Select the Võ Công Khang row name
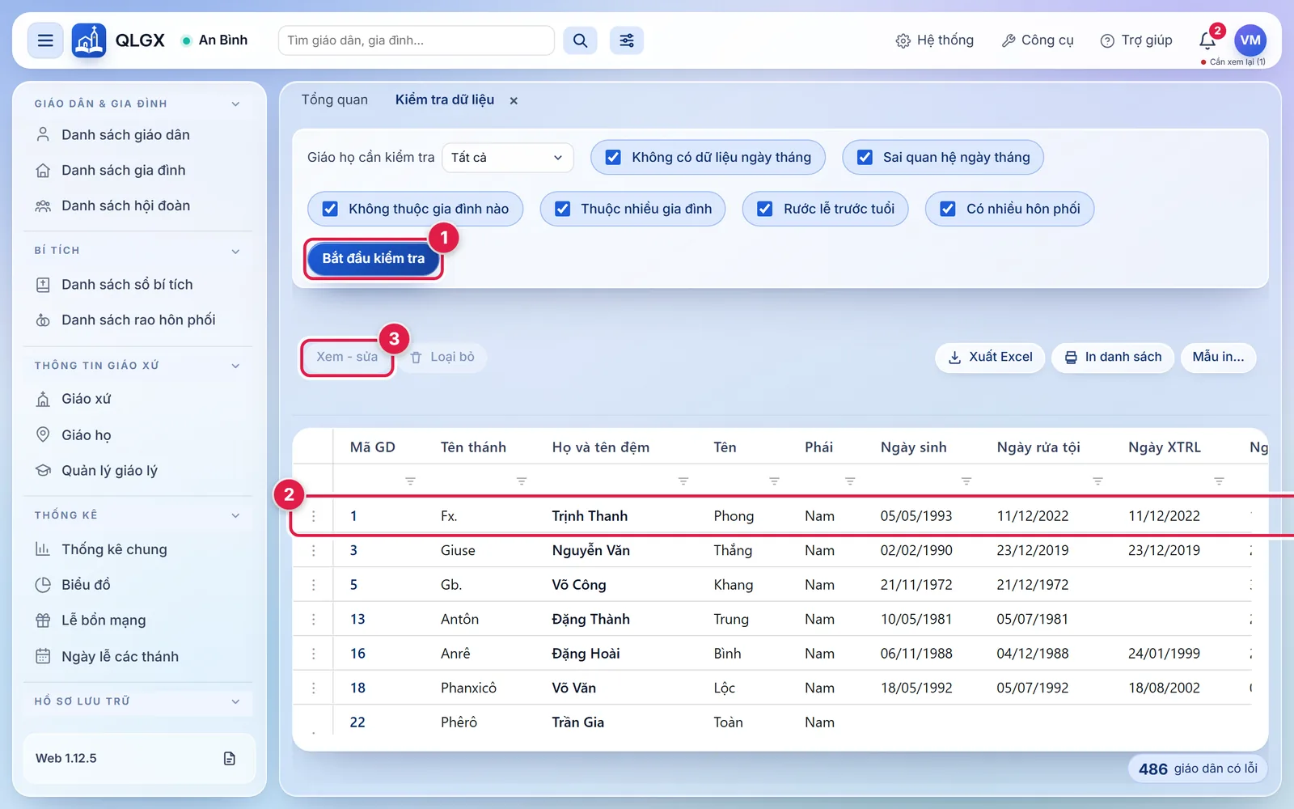 click(579, 585)
